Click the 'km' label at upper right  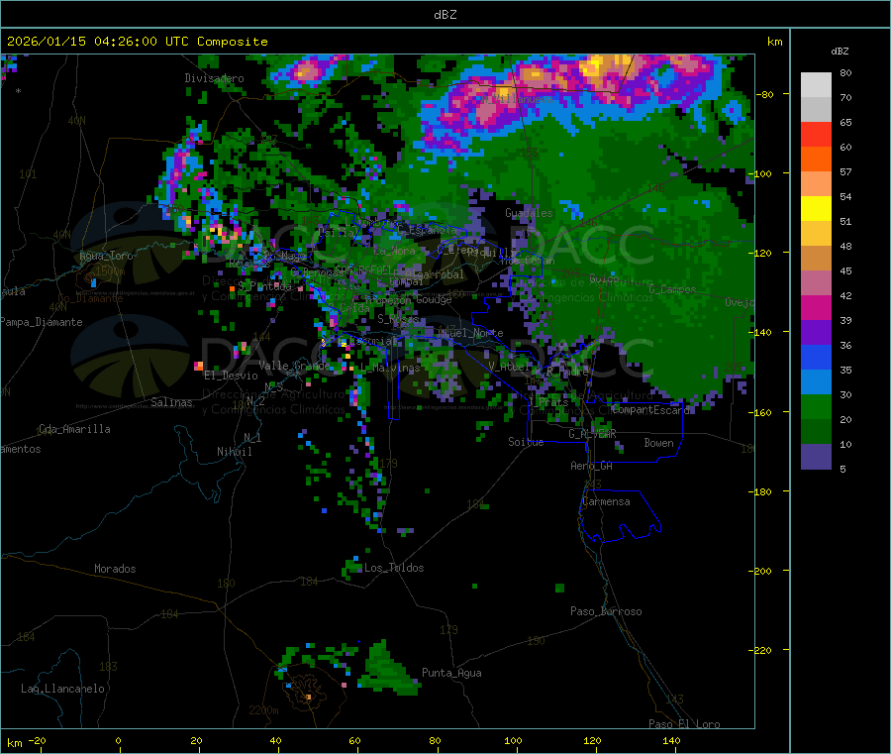(x=774, y=42)
